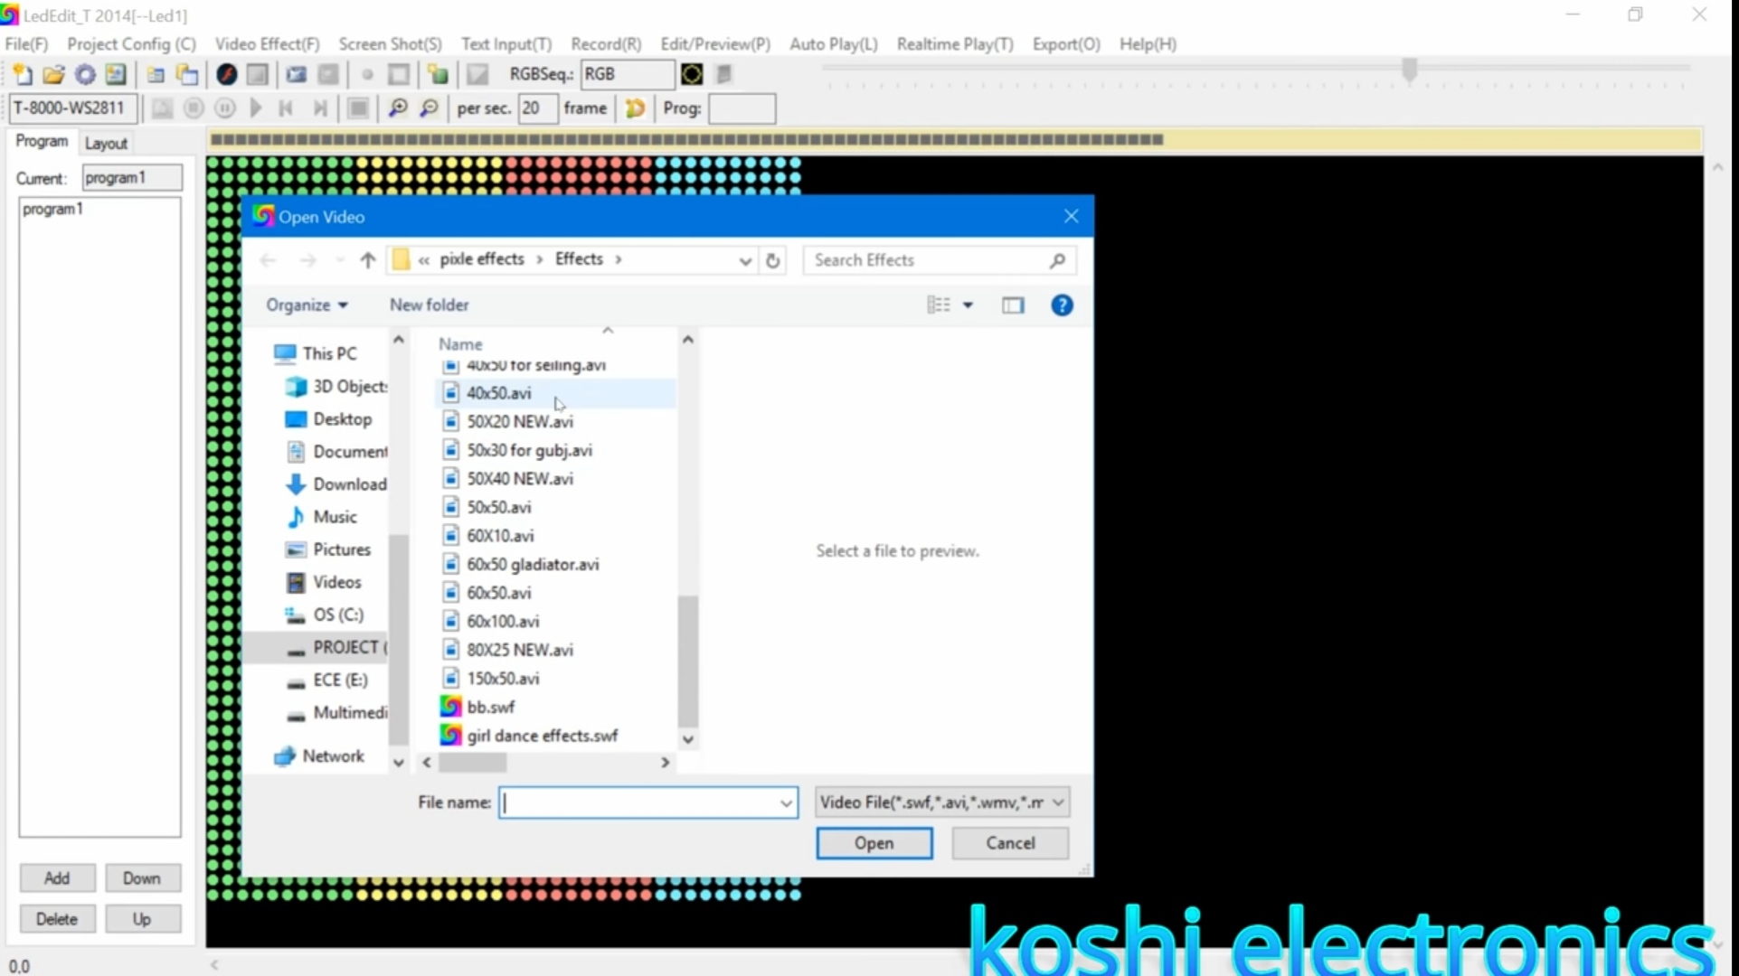Open the Project Config (C) menu

(x=131, y=43)
